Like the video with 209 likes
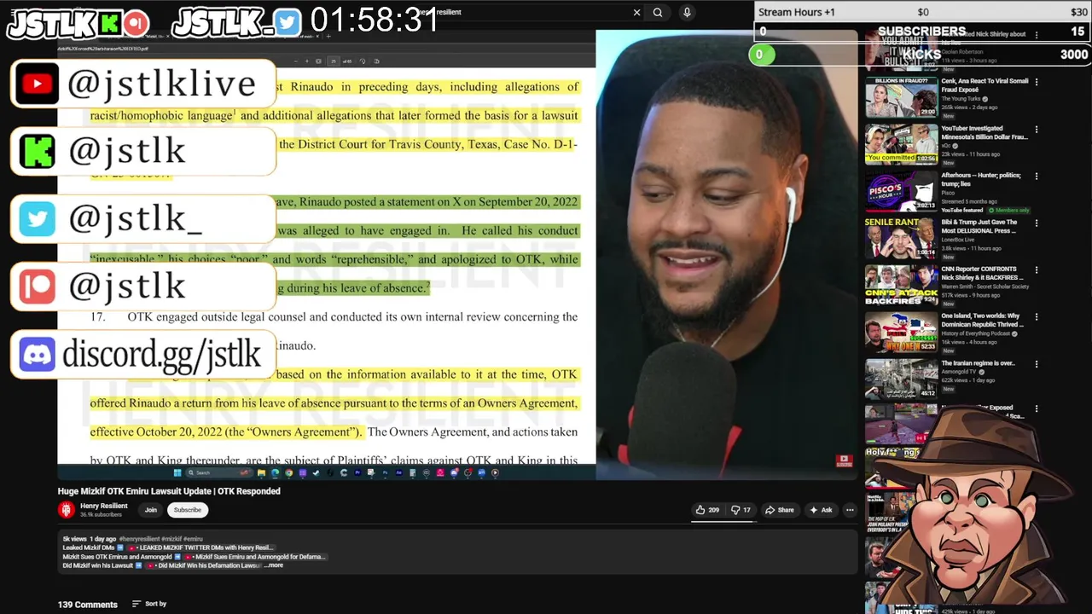Viewport: 1092px width, 614px height. coord(707,510)
